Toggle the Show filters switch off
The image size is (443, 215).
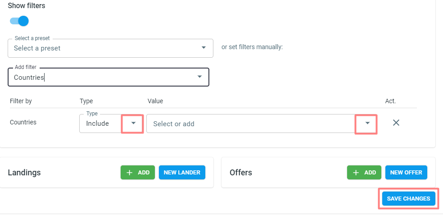coord(19,21)
